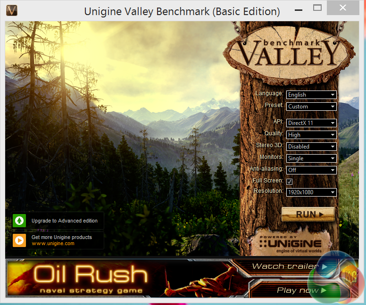
Task: Open the Stereo 3D dropdown
Action: pyautogui.click(x=311, y=147)
